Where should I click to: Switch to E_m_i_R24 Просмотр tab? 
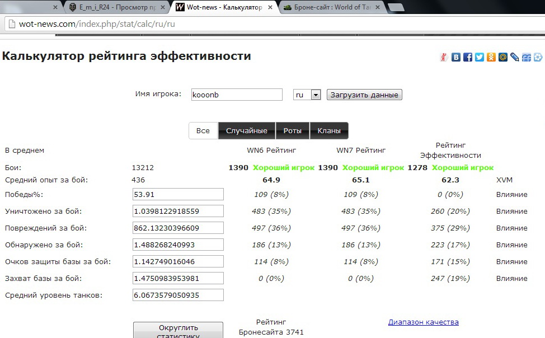coord(117,7)
